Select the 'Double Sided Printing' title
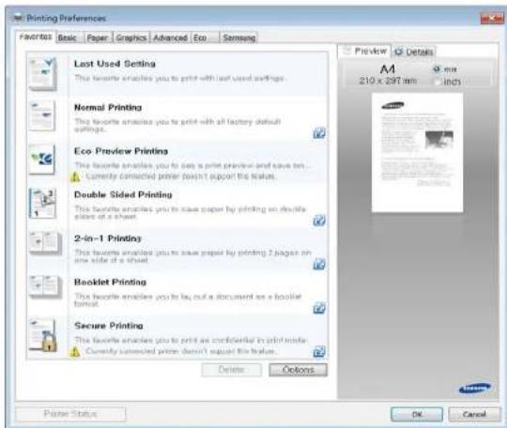The height and width of the screenshot is (428, 507). click(123, 194)
